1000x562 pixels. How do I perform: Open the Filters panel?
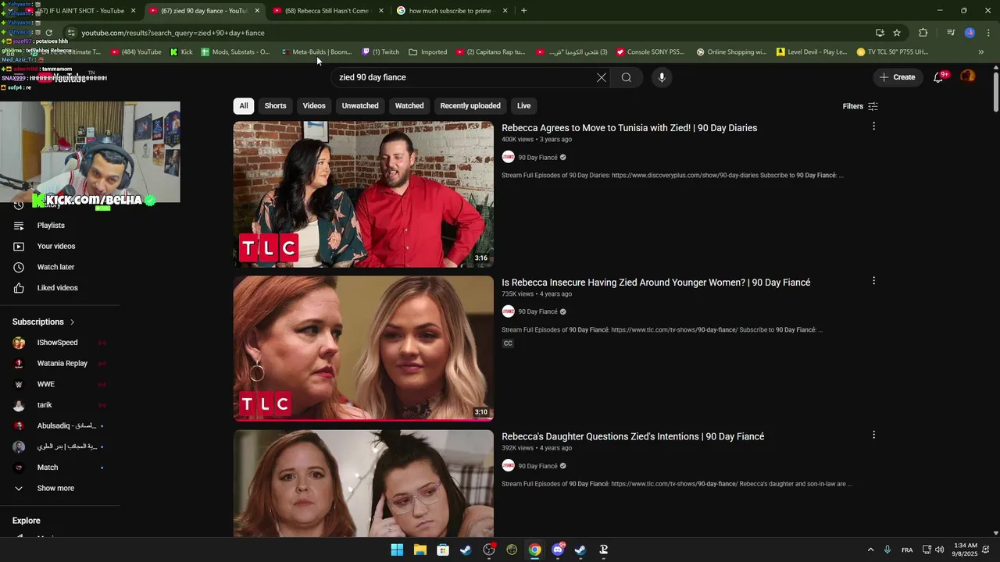point(860,106)
